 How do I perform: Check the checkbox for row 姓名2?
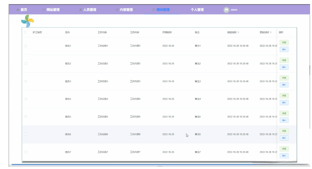(x=25, y=63)
